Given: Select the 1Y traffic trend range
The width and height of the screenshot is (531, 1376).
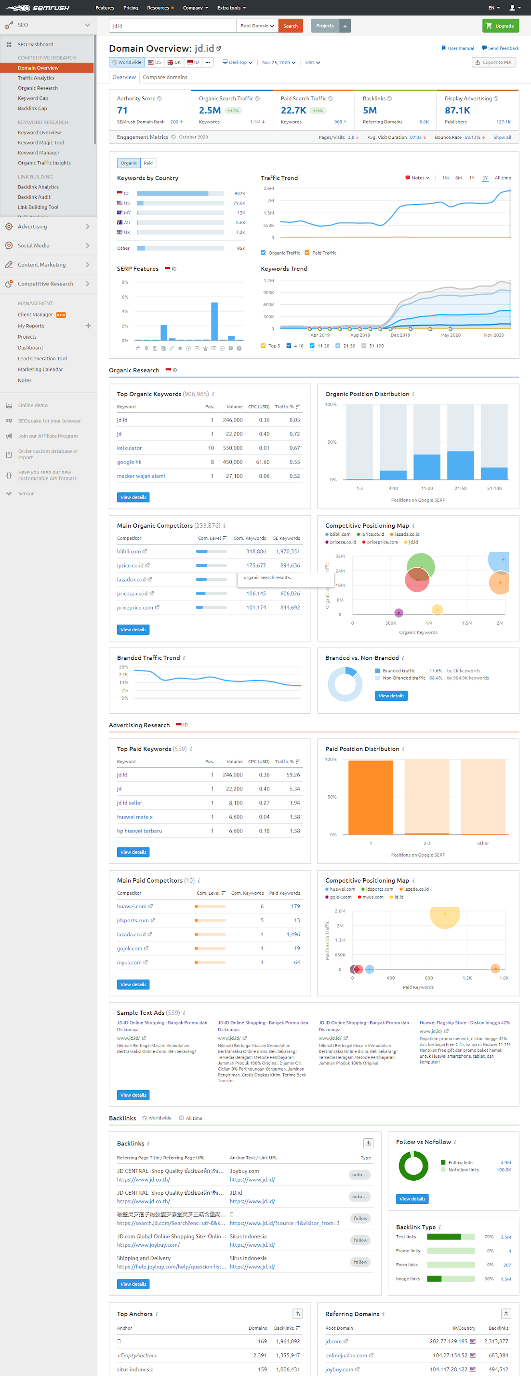Looking at the screenshot, I should click(472, 178).
